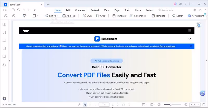Click the page number field
The image size is (208, 108).
(104, 105)
